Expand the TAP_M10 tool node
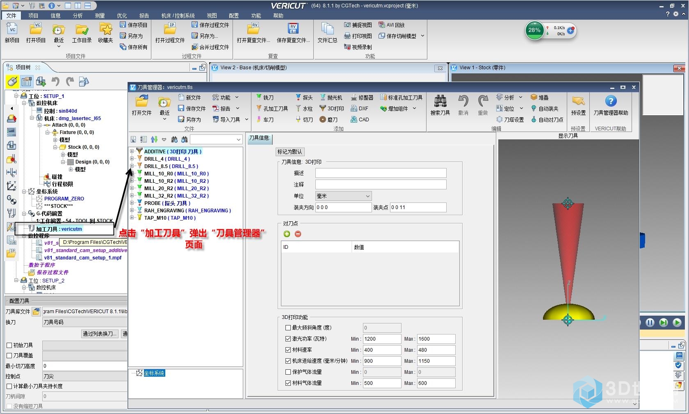The image size is (689, 414). (132, 218)
